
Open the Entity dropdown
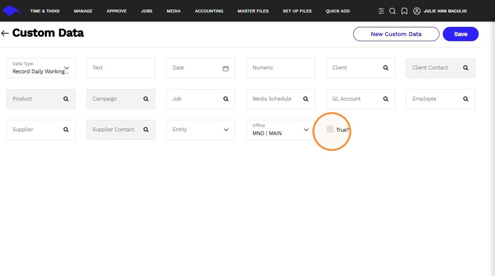[200, 130]
